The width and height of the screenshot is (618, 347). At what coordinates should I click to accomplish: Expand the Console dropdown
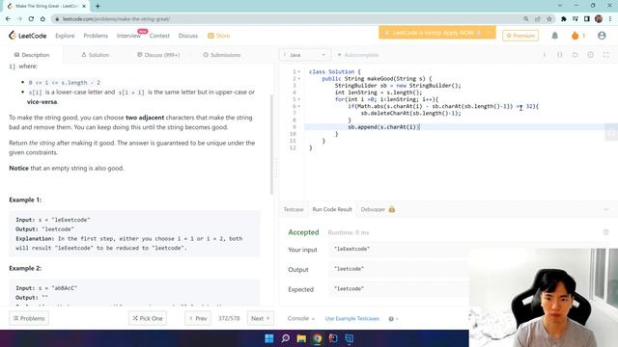[x=300, y=318]
